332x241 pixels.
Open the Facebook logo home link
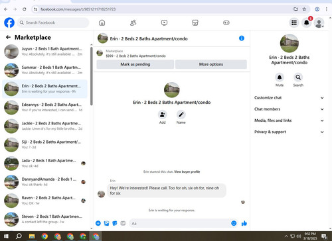(9, 23)
